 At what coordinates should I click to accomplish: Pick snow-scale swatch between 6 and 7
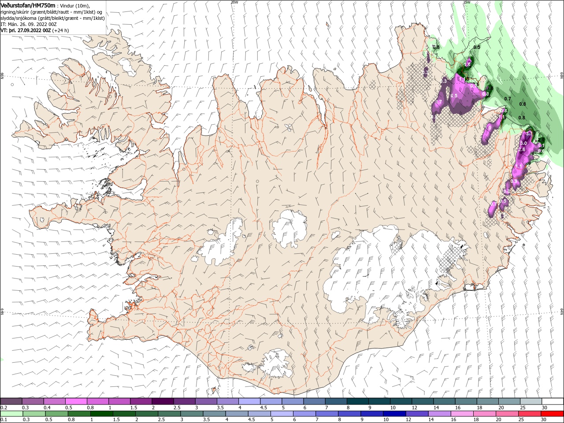[x=314, y=401]
